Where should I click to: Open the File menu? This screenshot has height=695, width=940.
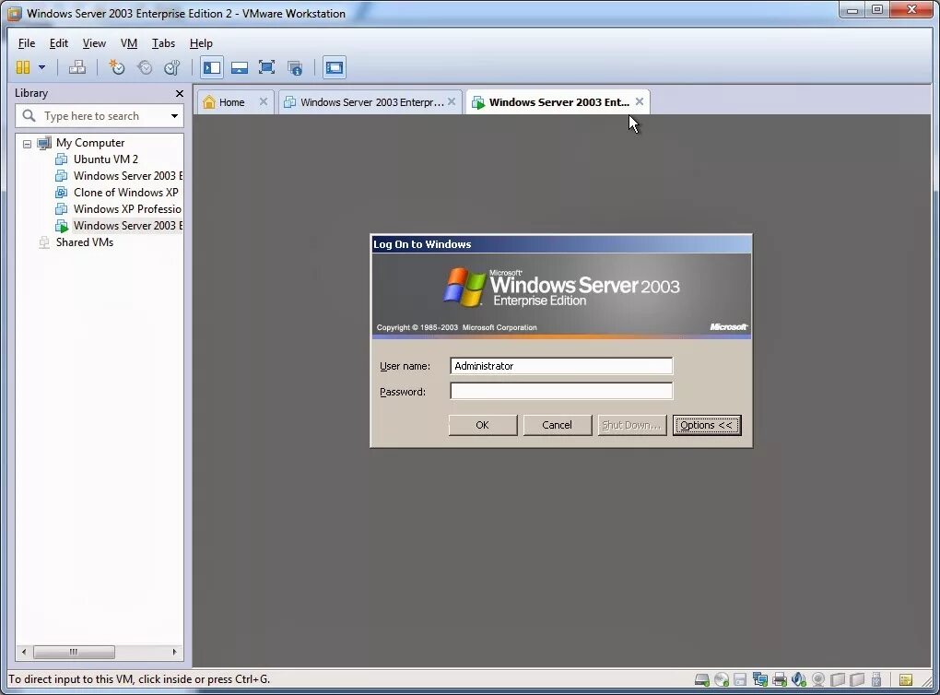(27, 43)
